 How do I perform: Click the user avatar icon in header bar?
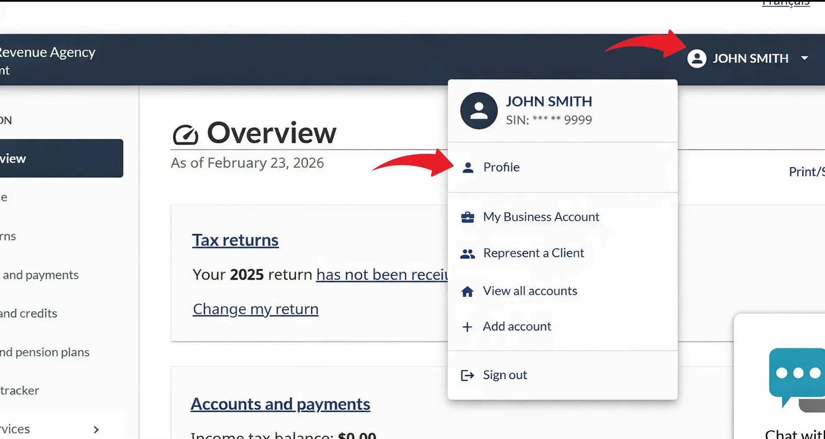coord(697,58)
